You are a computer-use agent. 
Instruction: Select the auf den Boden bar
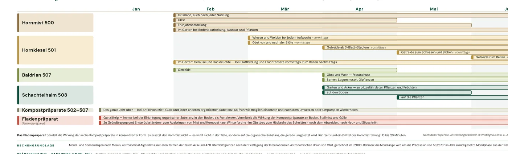tap(397, 92)
